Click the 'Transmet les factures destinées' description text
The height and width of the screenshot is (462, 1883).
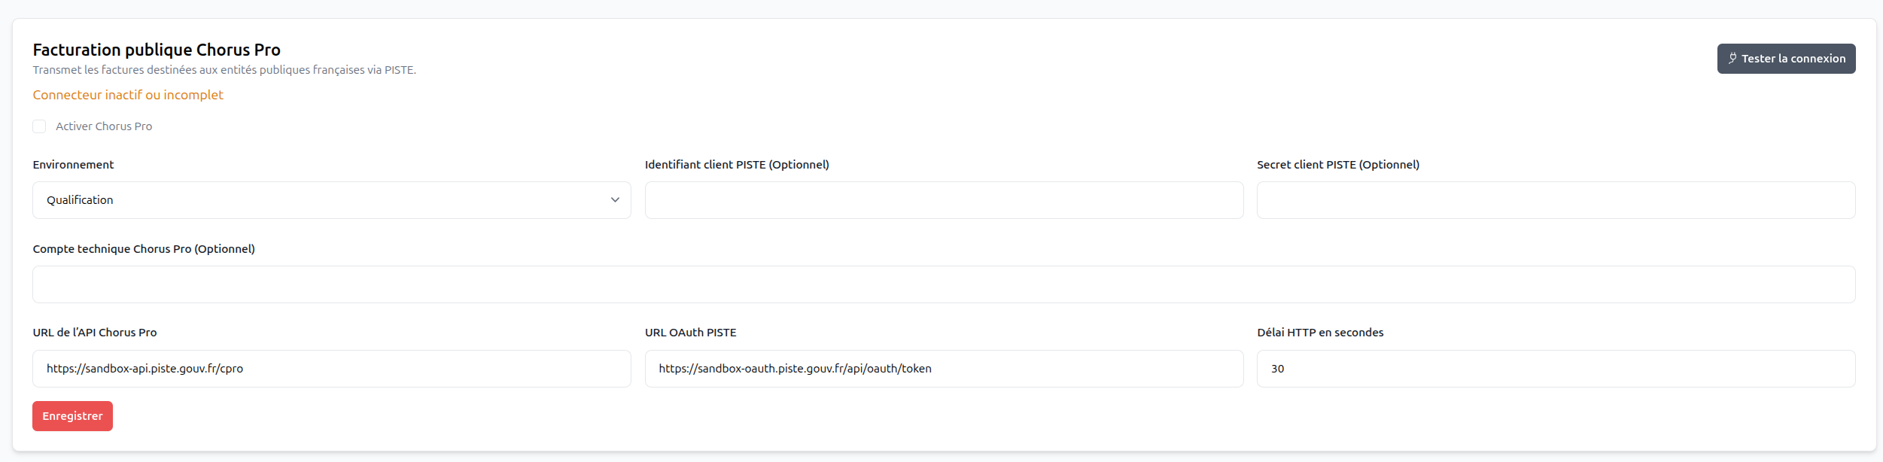click(x=224, y=70)
